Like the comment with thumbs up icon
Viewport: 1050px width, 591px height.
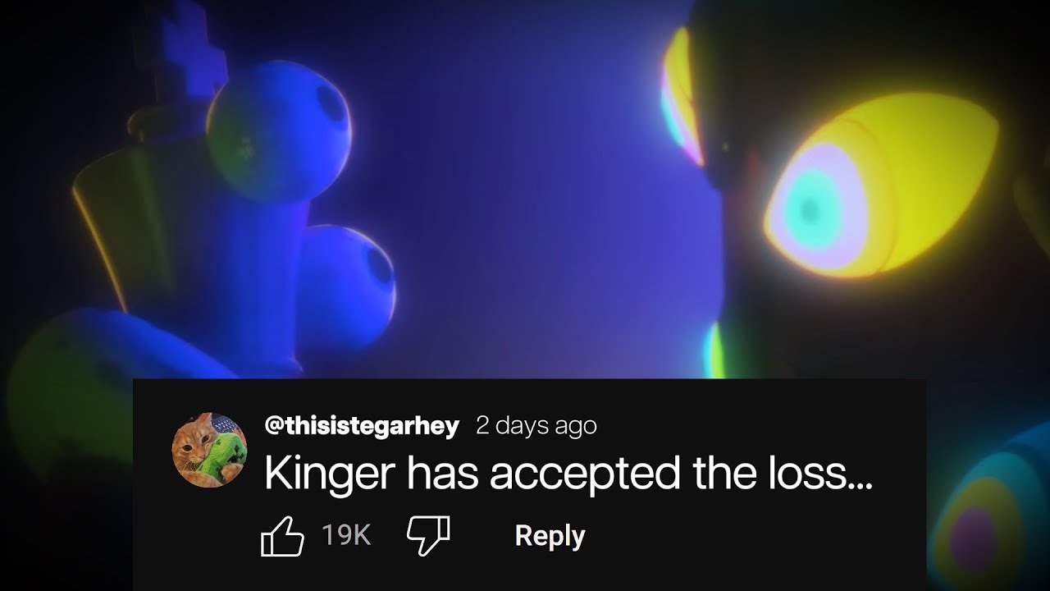click(x=282, y=536)
